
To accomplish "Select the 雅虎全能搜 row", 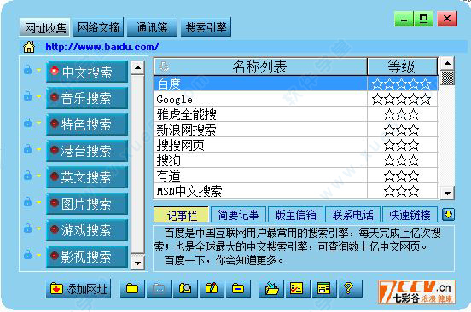I will 296,114.
